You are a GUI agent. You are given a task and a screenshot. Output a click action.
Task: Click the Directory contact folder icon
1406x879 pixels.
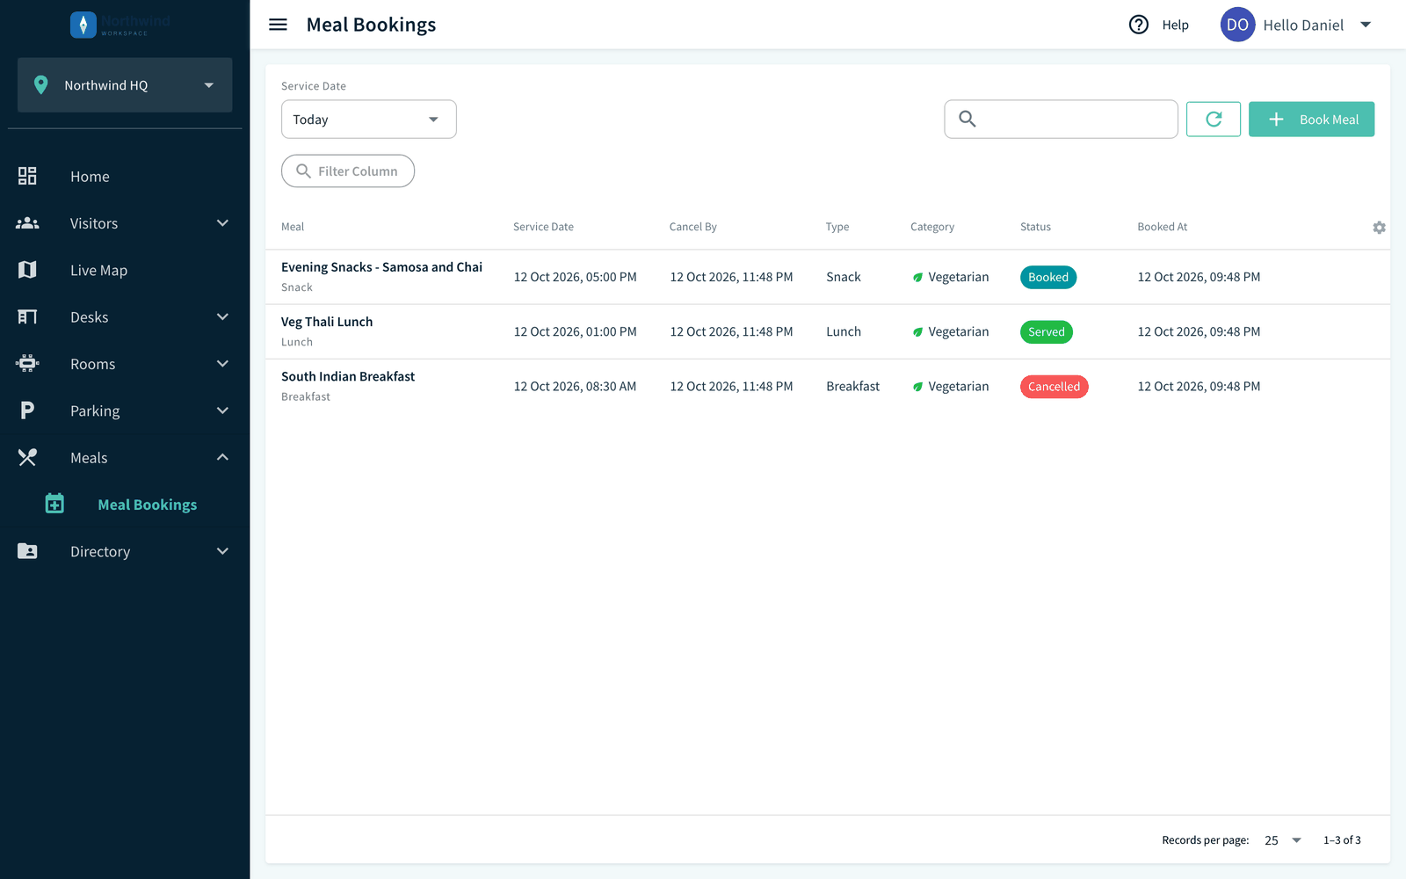click(x=27, y=551)
